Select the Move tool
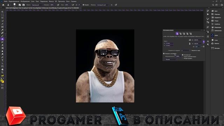 [2, 12]
